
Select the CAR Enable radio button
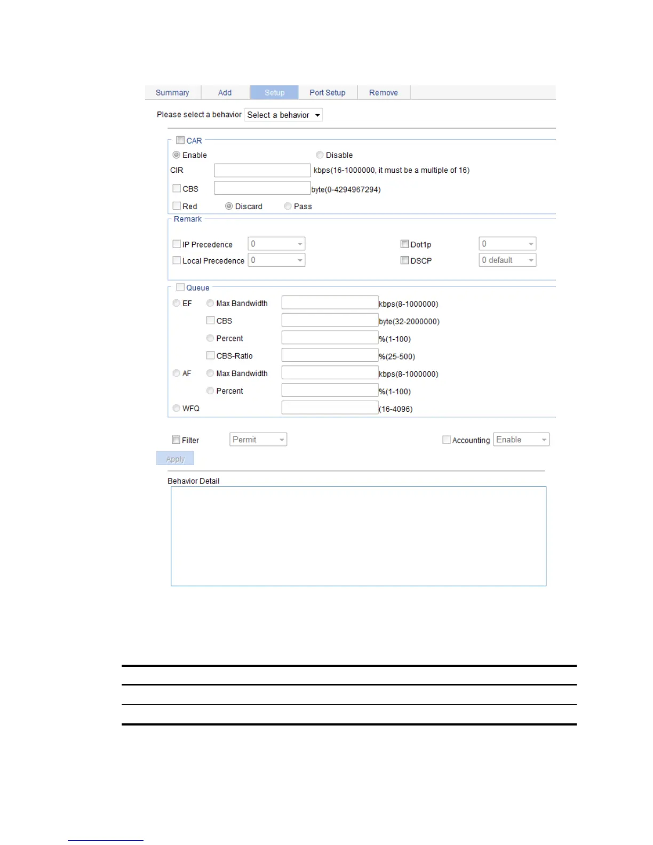[176, 155]
